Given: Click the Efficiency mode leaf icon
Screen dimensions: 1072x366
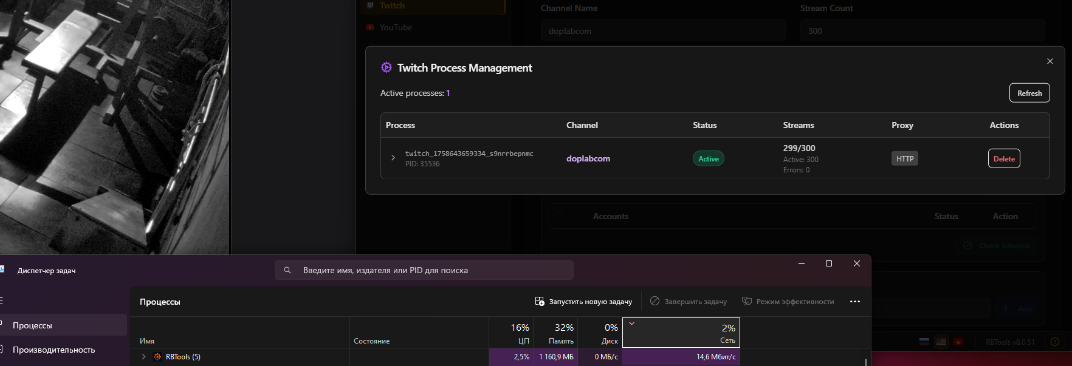Looking at the screenshot, I should tap(747, 302).
